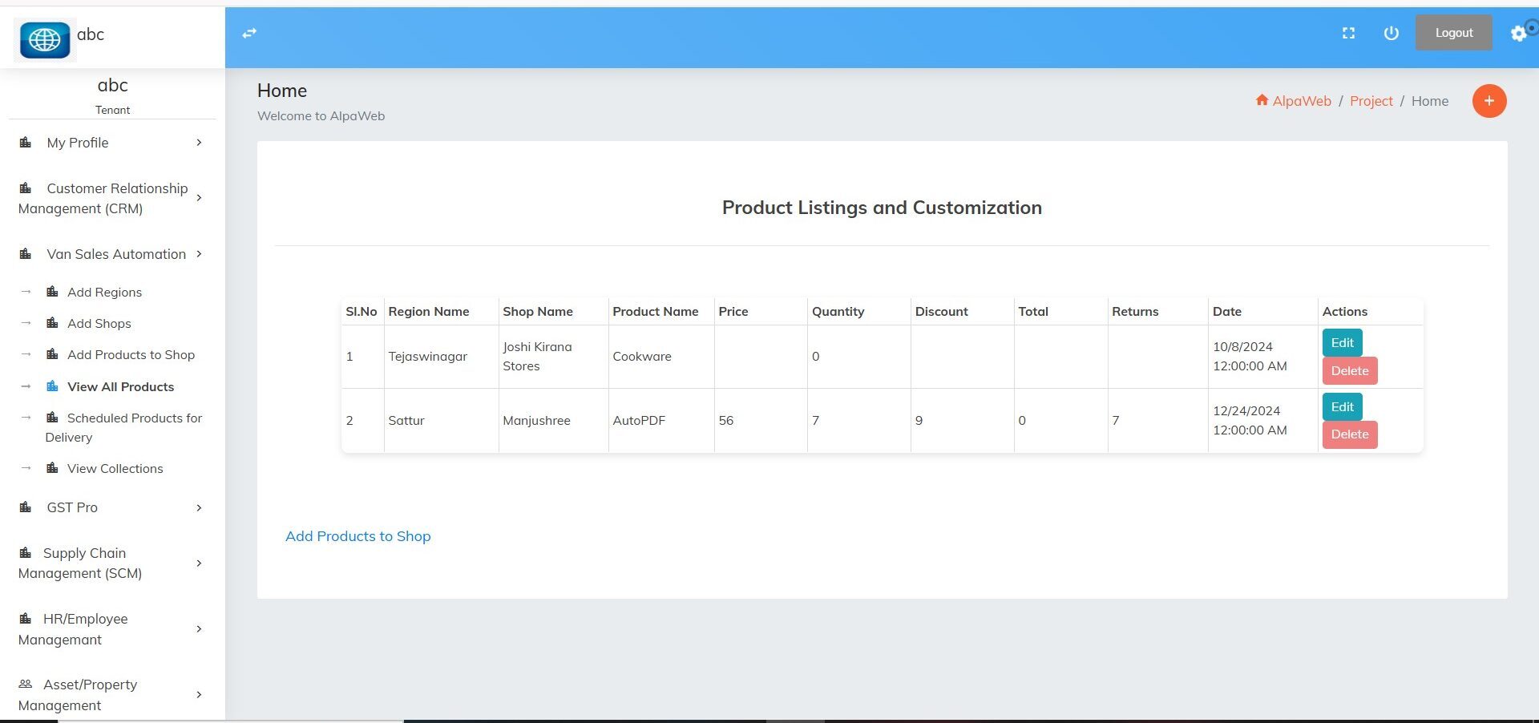The width and height of the screenshot is (1539, 723).
Task: Click the orange plus floating button
Action: tap(1489, 101)
